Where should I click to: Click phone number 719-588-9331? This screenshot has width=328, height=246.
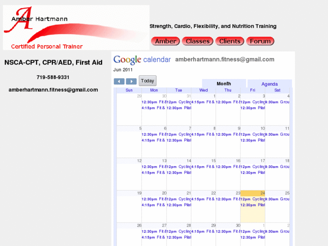53,77
